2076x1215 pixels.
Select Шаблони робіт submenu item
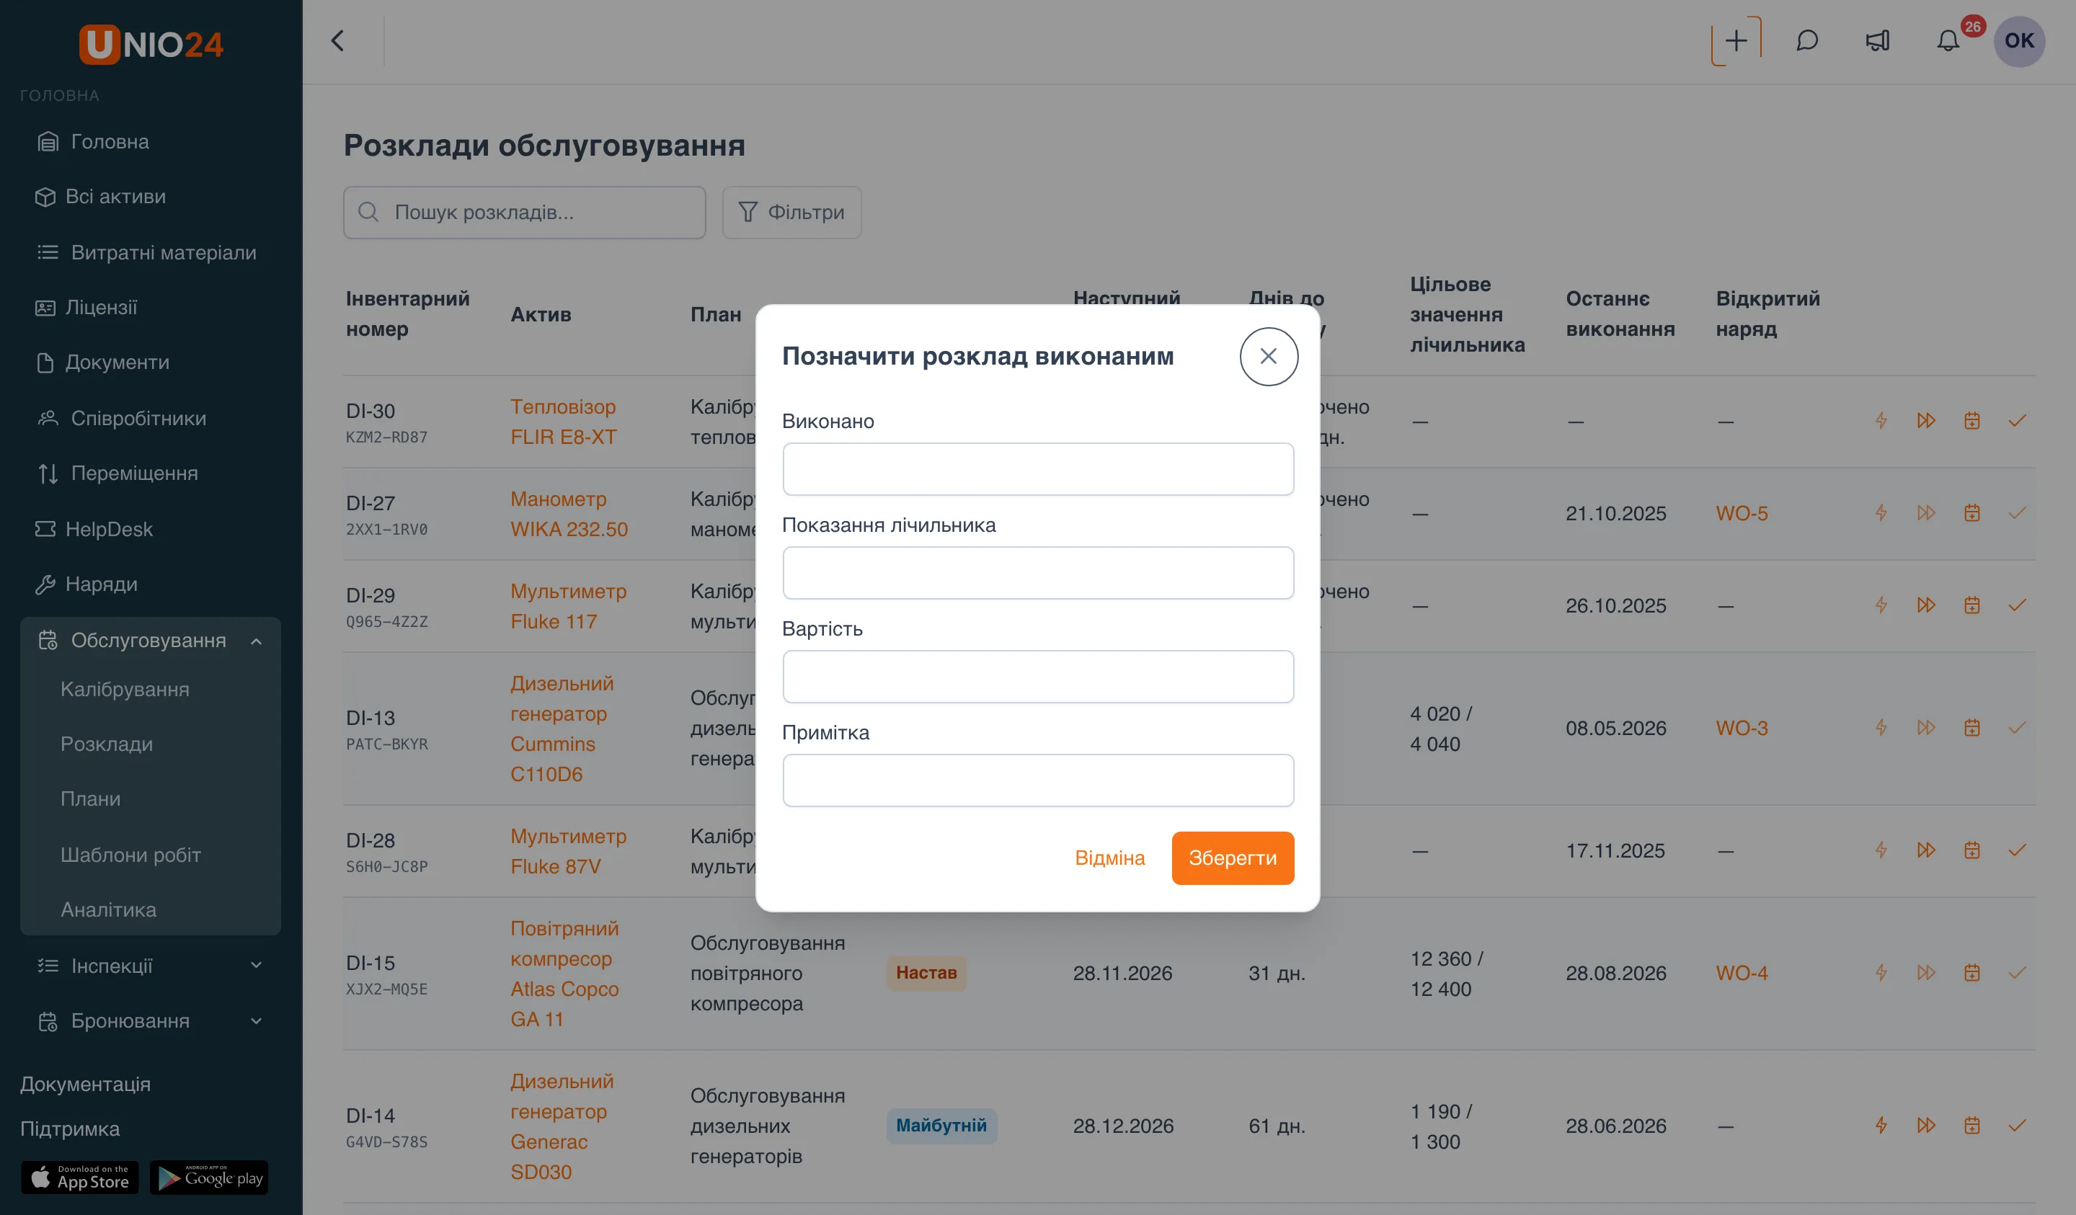tap(130, 854)
